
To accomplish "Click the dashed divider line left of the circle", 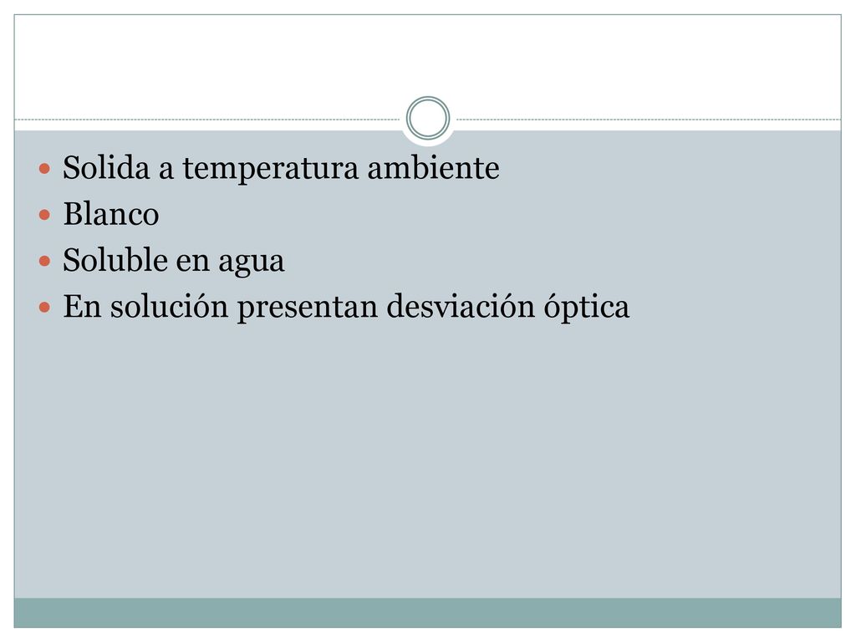I will 207,120.
